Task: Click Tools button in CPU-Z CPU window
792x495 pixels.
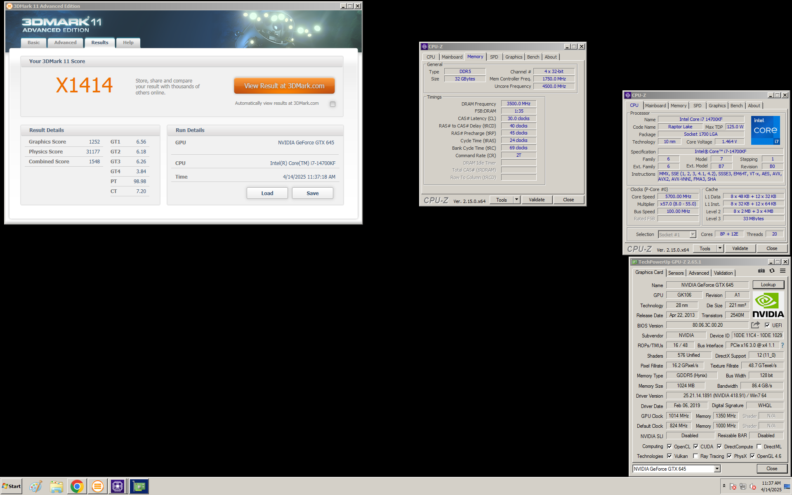Action: point(705,248)
